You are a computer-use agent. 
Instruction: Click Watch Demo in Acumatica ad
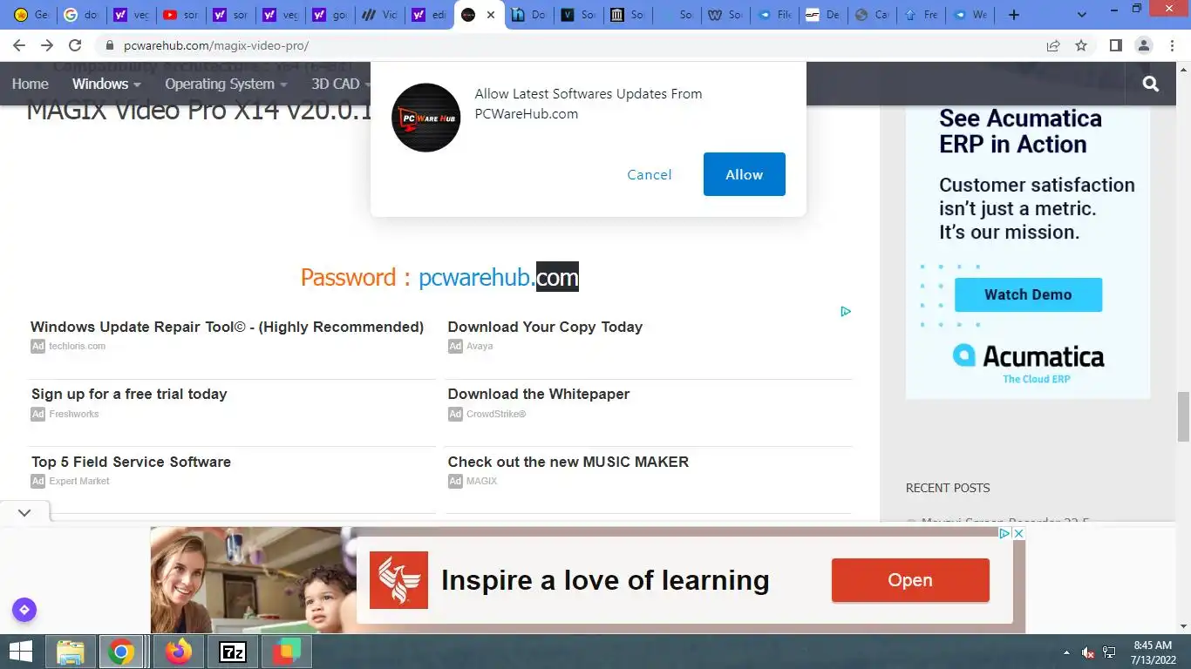pos(1028,294)
